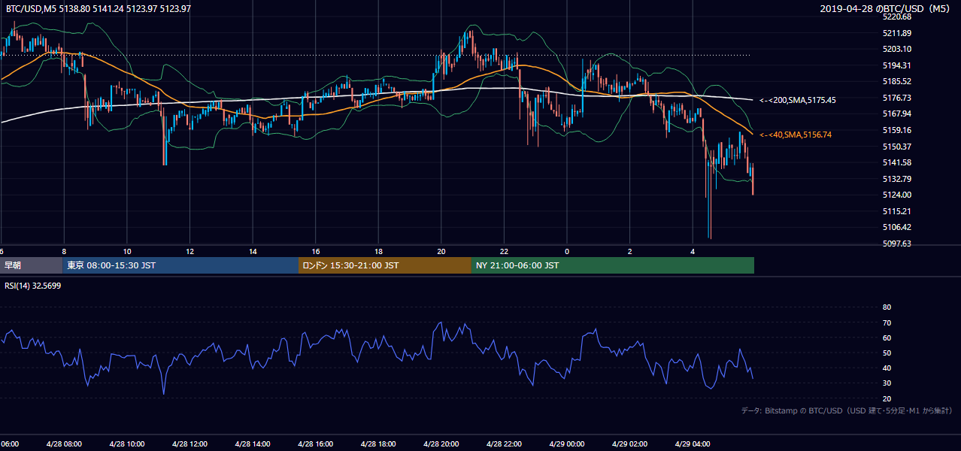Click hour tick 18 under price chart
961x451 pixels.
click(x=378, y=252)
